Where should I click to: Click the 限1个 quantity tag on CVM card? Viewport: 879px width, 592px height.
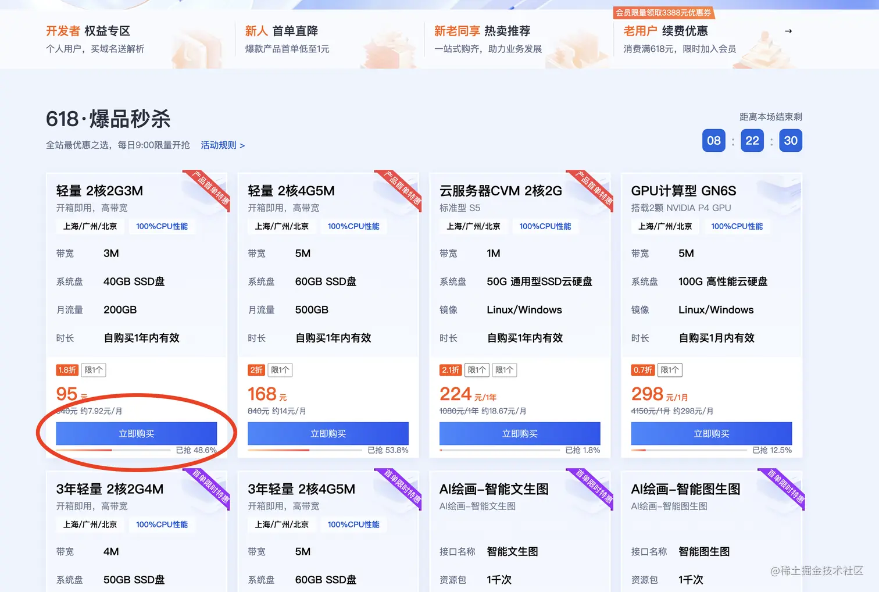tap(477, 370)
